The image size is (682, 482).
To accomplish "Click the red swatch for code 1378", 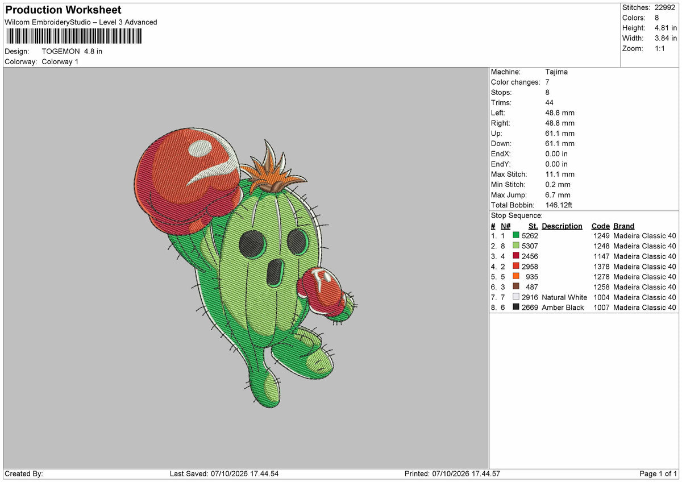I will pyautogui.click(x=516, y=267).
